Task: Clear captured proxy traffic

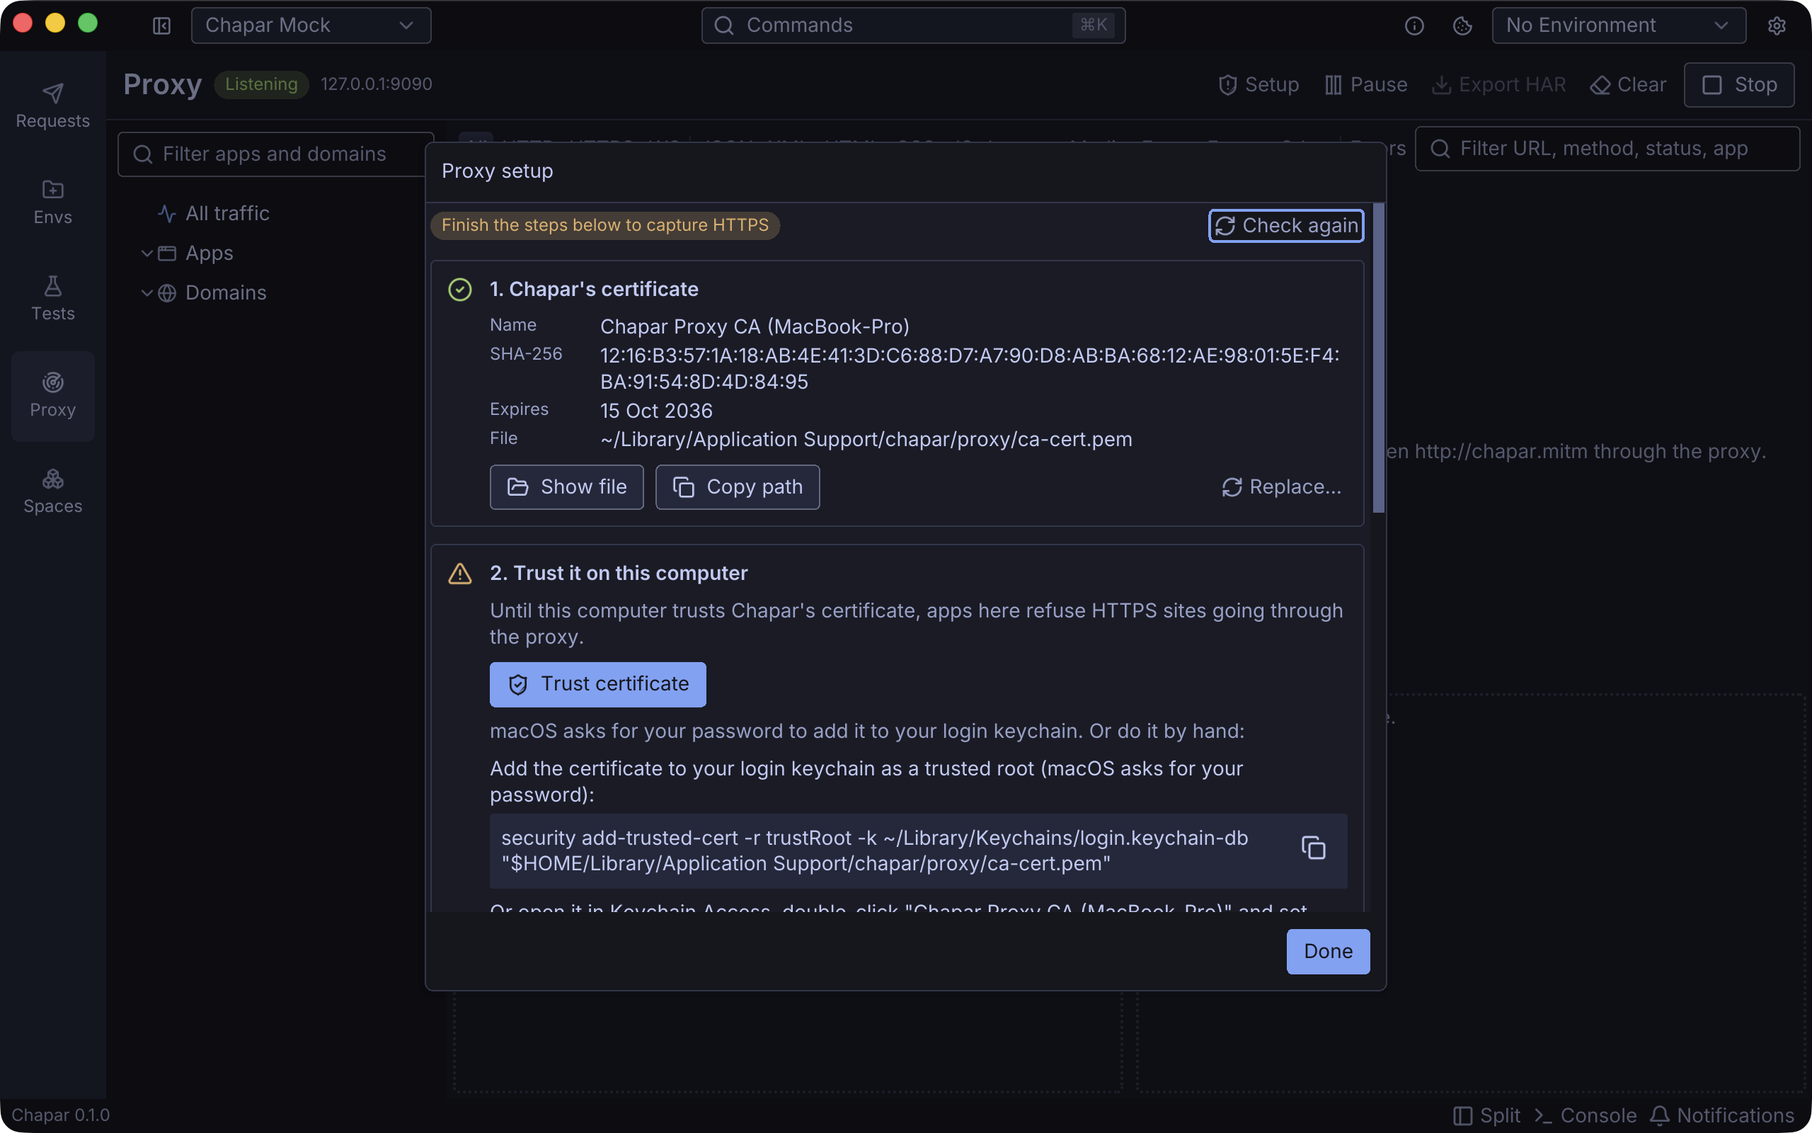Action: pyautogui.click(x=1628, y=85)
